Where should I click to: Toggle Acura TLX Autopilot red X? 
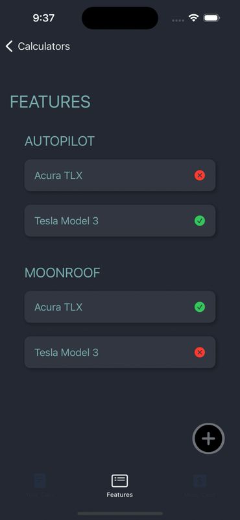tap(200, 175)
